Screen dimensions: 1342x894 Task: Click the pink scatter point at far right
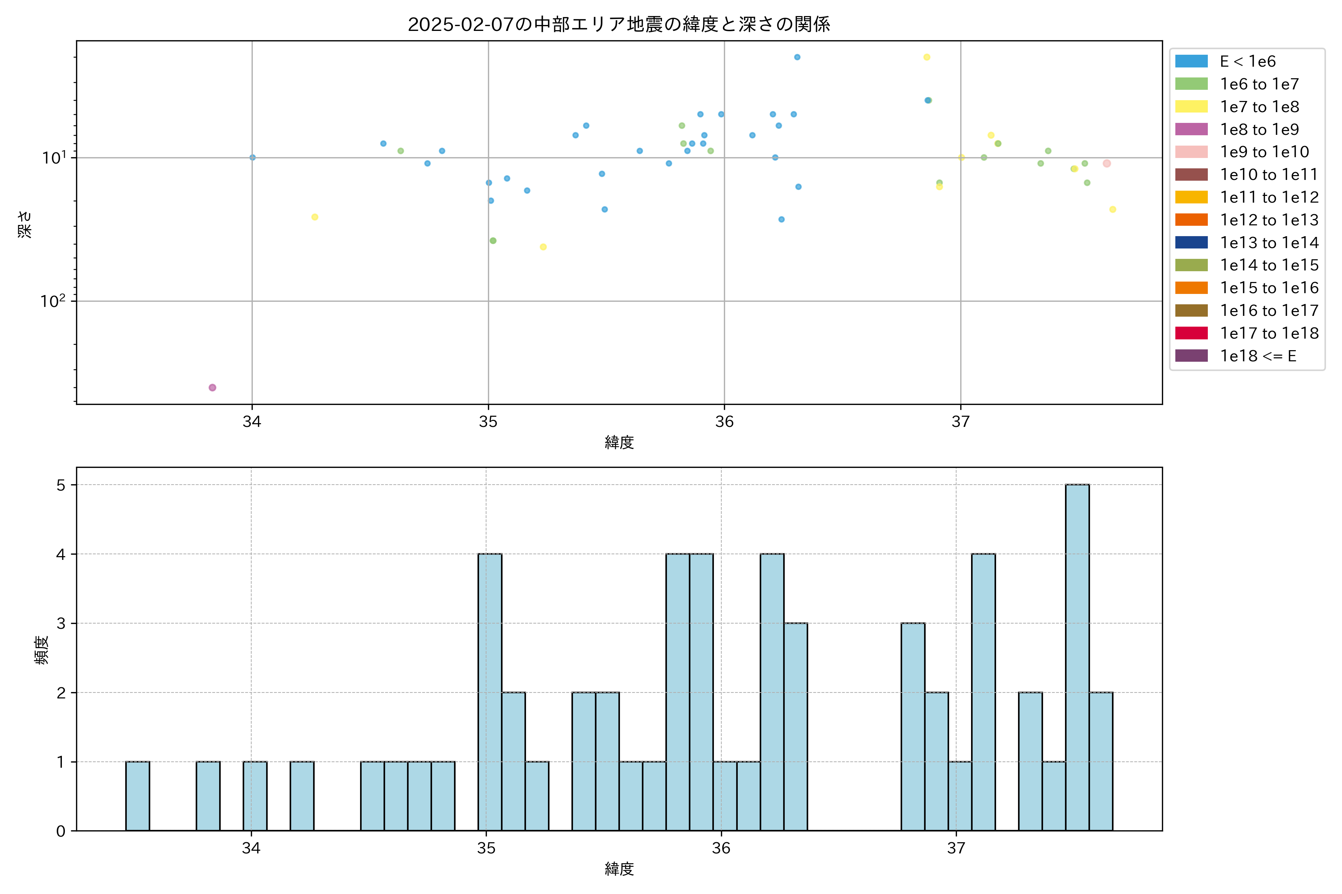pyautogui.click(x=1106, y=164)
